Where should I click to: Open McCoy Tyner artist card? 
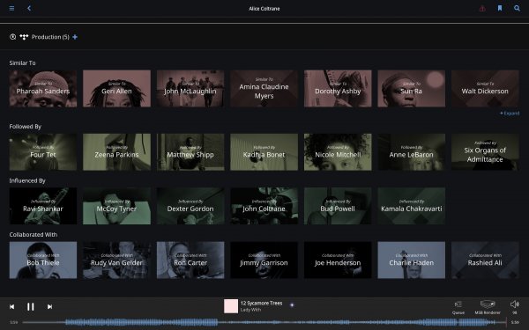pyautogui.click(x=116, y=206)
